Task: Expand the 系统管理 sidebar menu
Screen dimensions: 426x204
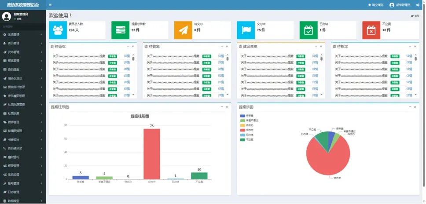Action: [x=23, y=34]
